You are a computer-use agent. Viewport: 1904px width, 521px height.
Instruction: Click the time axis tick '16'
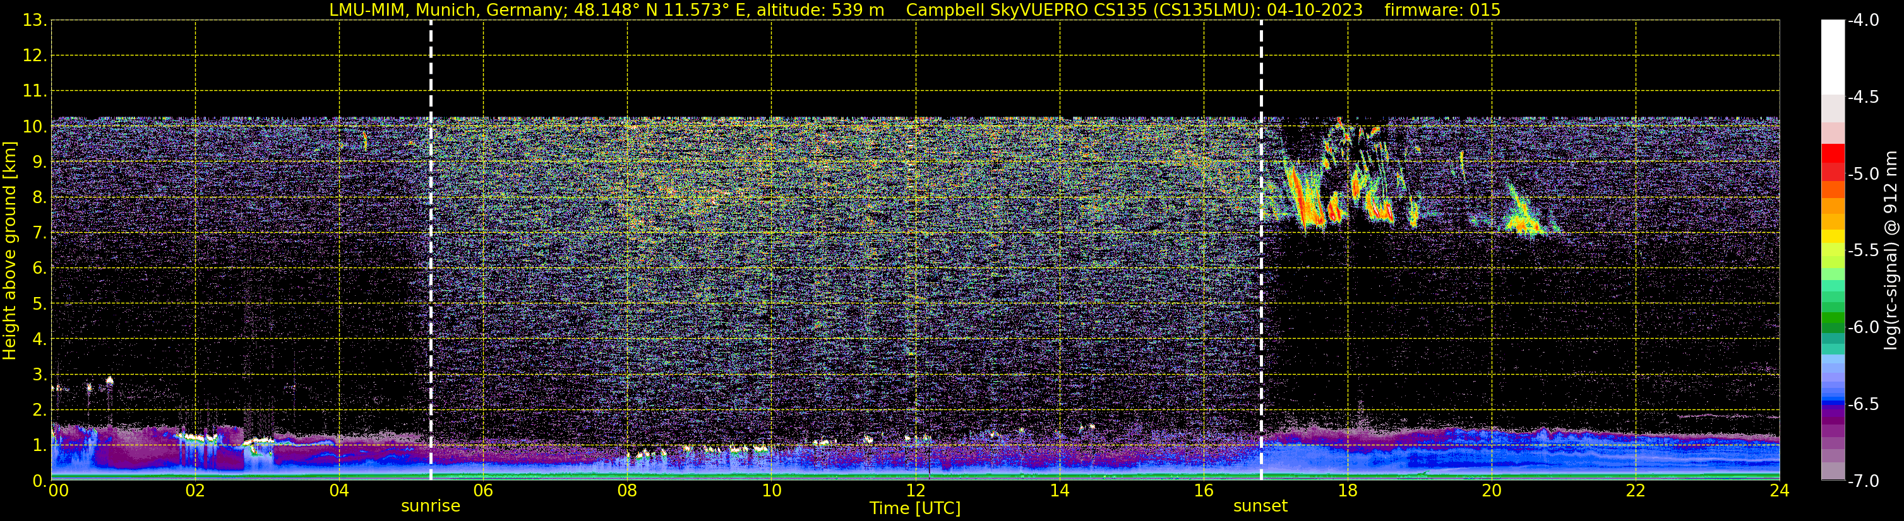click(x=1204, y=491)
